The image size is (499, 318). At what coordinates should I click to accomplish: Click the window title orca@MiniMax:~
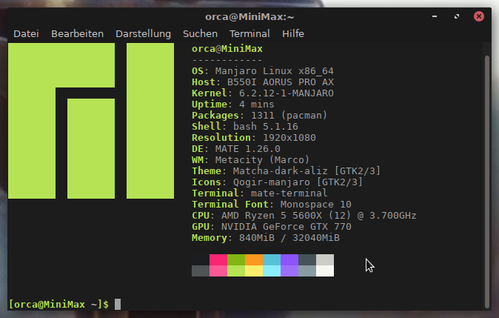(249, 16)
